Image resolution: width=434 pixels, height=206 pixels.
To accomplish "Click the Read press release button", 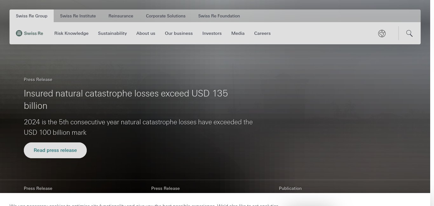I will click(55, 150).
